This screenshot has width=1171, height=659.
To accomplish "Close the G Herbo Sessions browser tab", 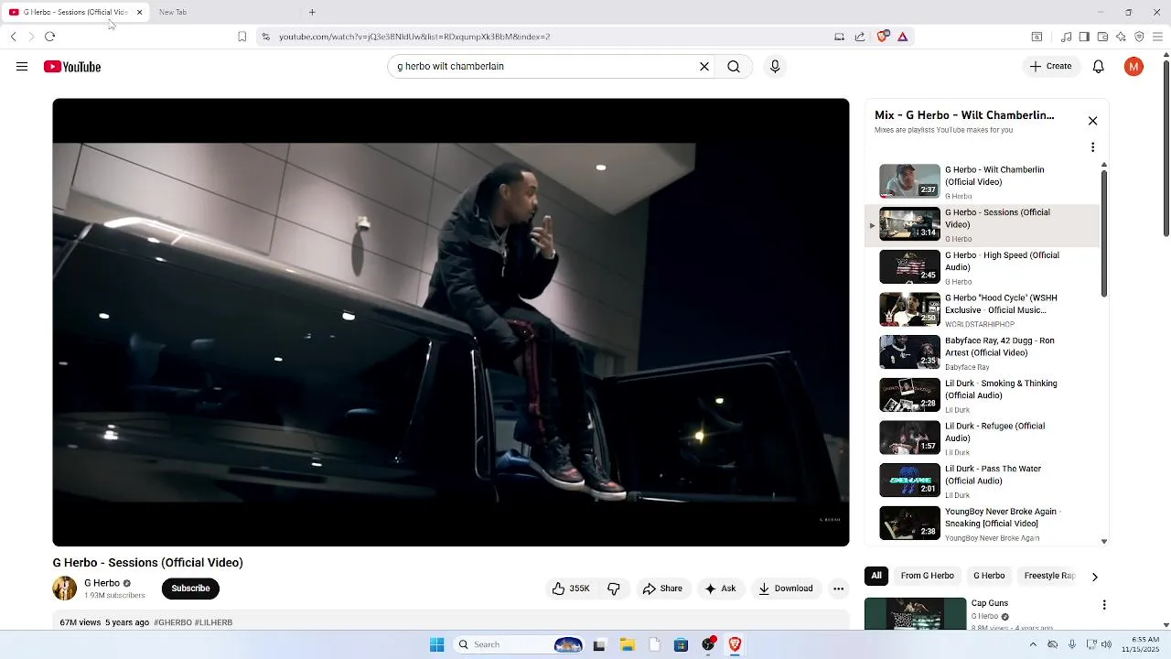I will (x=139, y=12).
